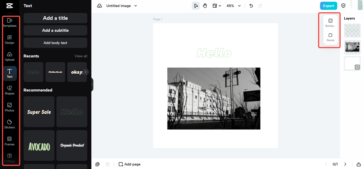Click the delete page trash icon
364x169 pixels.
[107, 164]
